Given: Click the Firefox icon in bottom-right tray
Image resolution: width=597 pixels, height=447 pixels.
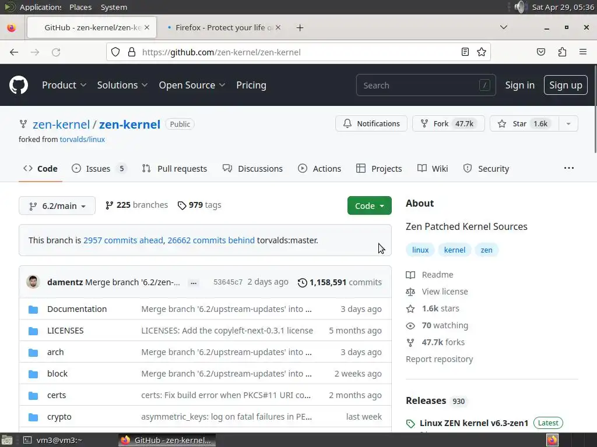Looking at the screenshot, I should (x=552, y=440).
